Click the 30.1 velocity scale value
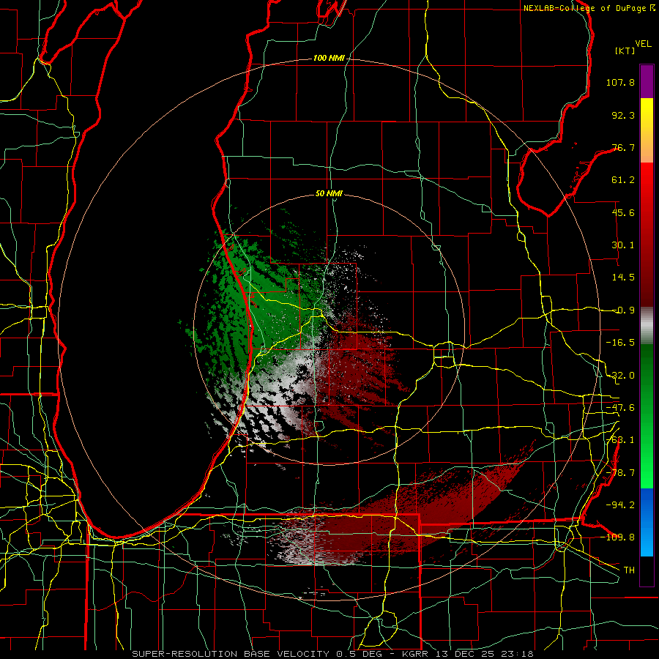 point(623,245)
